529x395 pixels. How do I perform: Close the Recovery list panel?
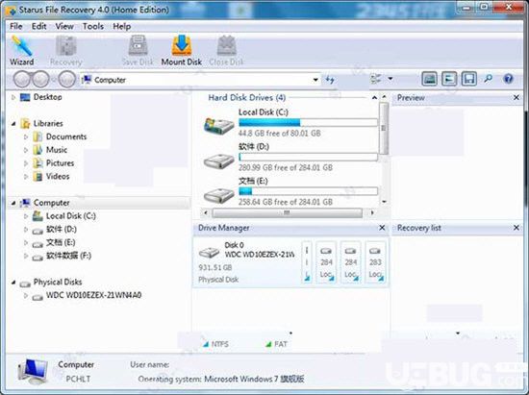click(x=516, y=228)
